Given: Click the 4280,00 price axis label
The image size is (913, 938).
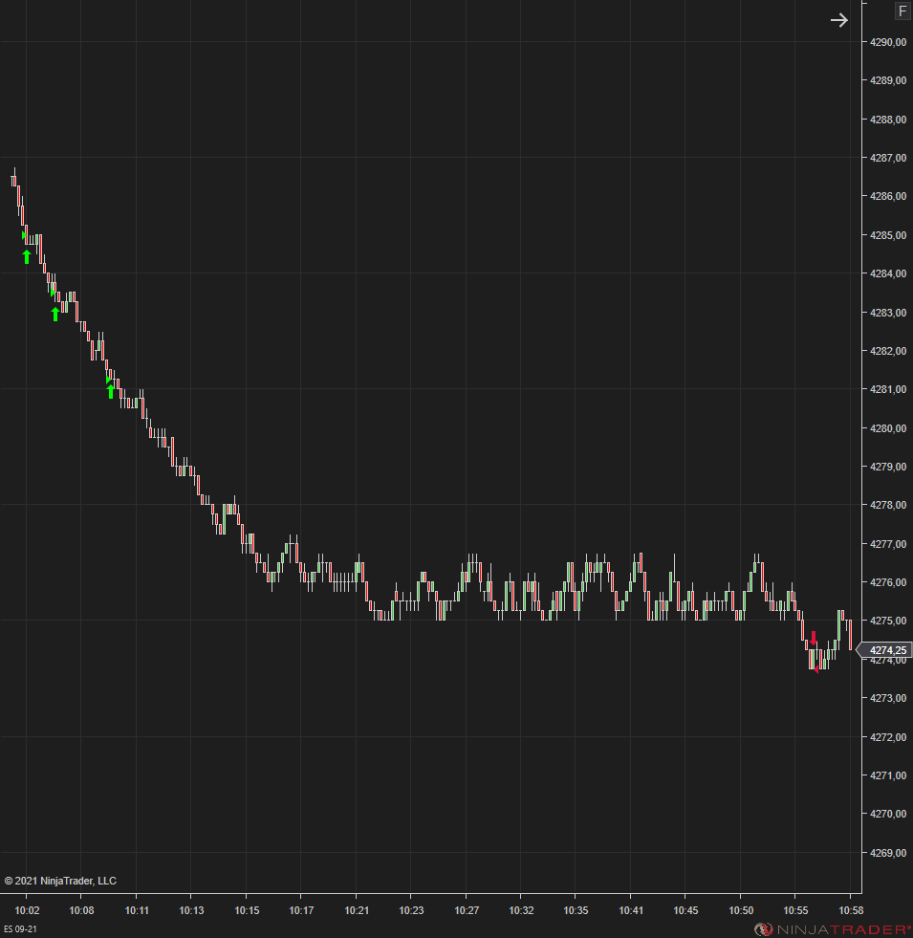Looking at the screenshot, I should [888, 428].
